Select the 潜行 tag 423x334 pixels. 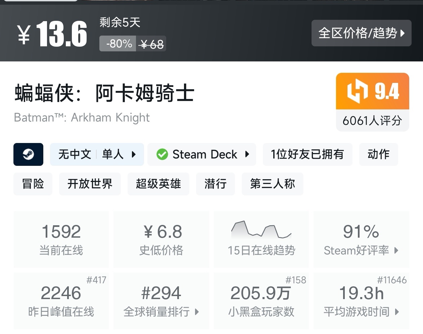(216, 184)
